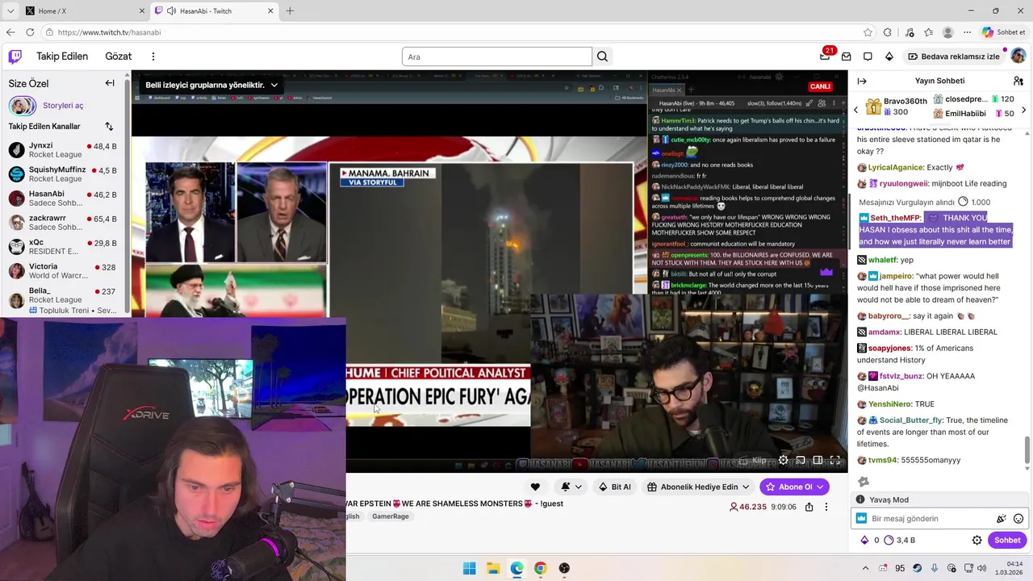Screen dimensions: 1033x581
Task: Open Victoria channel in sidebar
Action: [x=64, y=271]
